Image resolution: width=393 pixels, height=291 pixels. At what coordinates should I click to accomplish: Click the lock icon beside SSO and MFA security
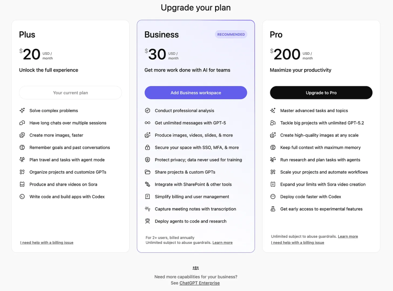click(x=147, y=148)
